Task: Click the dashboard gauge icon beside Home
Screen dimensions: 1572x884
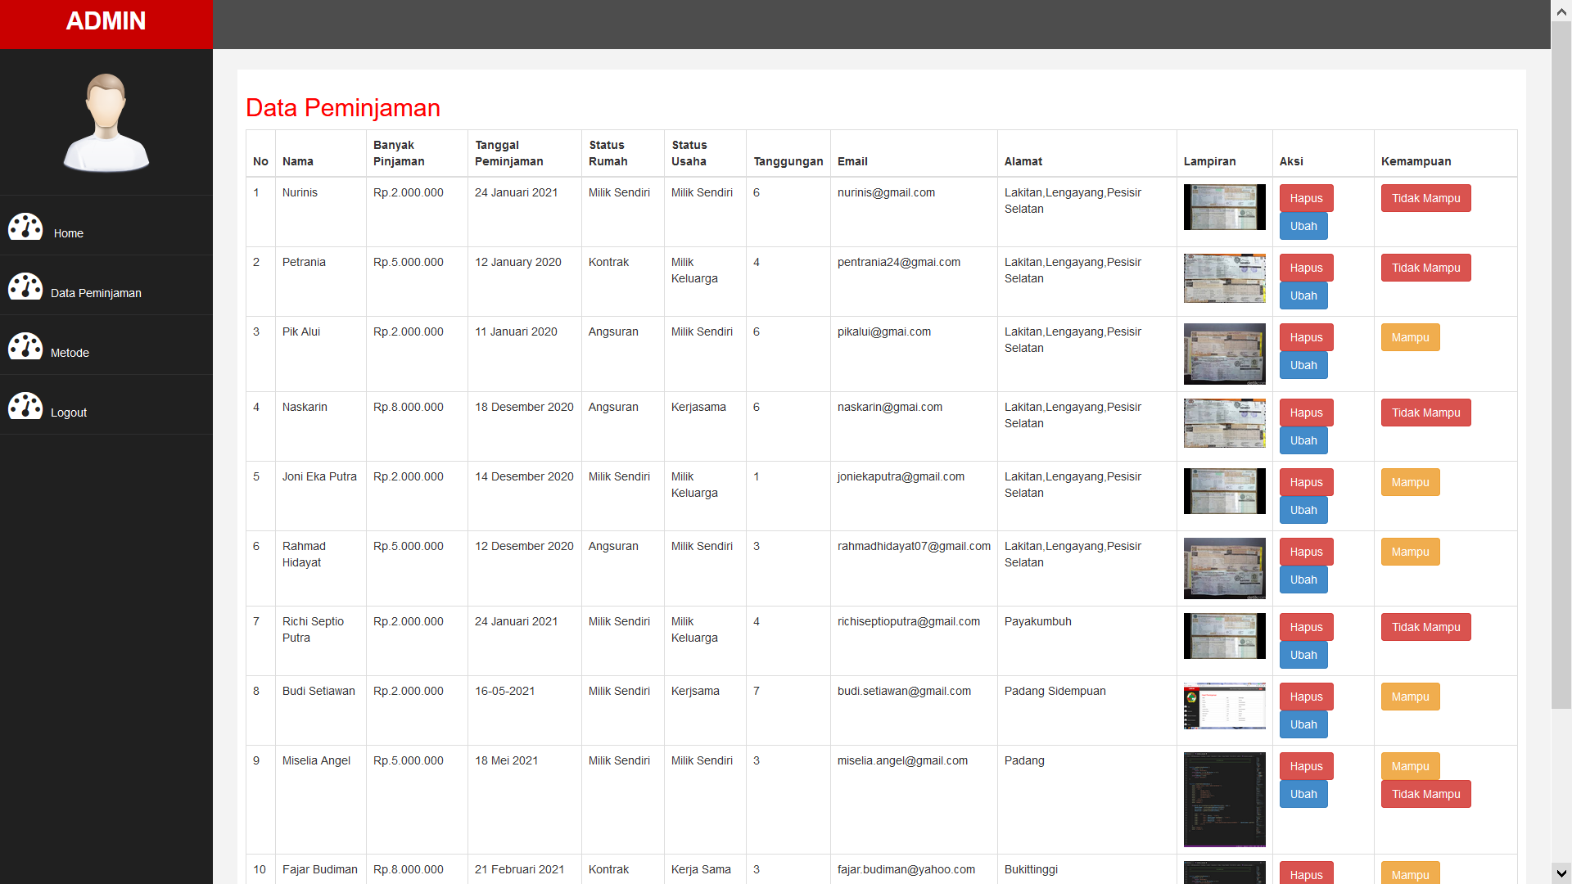Action: click(25, 227)
